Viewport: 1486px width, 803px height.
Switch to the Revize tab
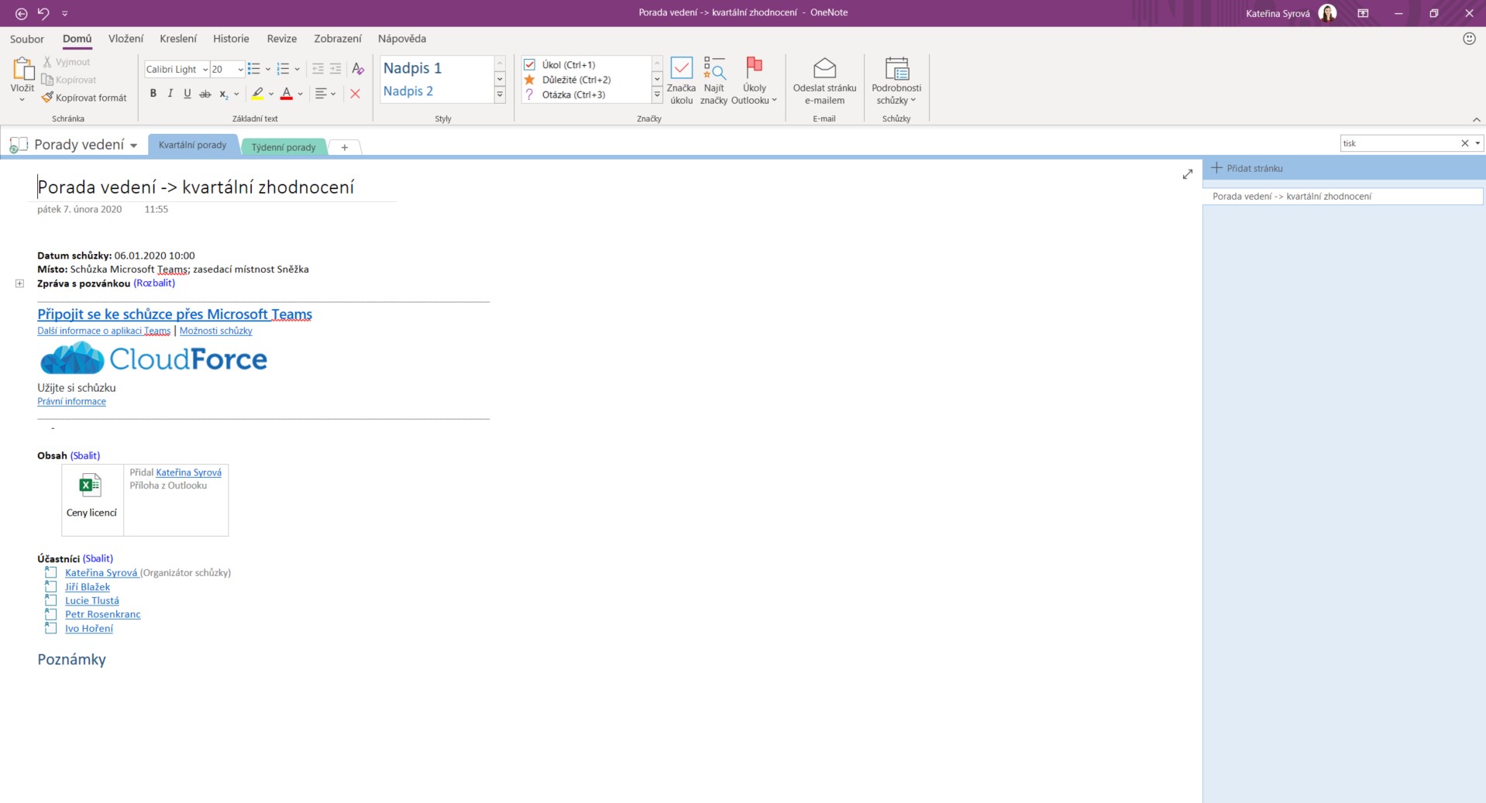point(282,39)
